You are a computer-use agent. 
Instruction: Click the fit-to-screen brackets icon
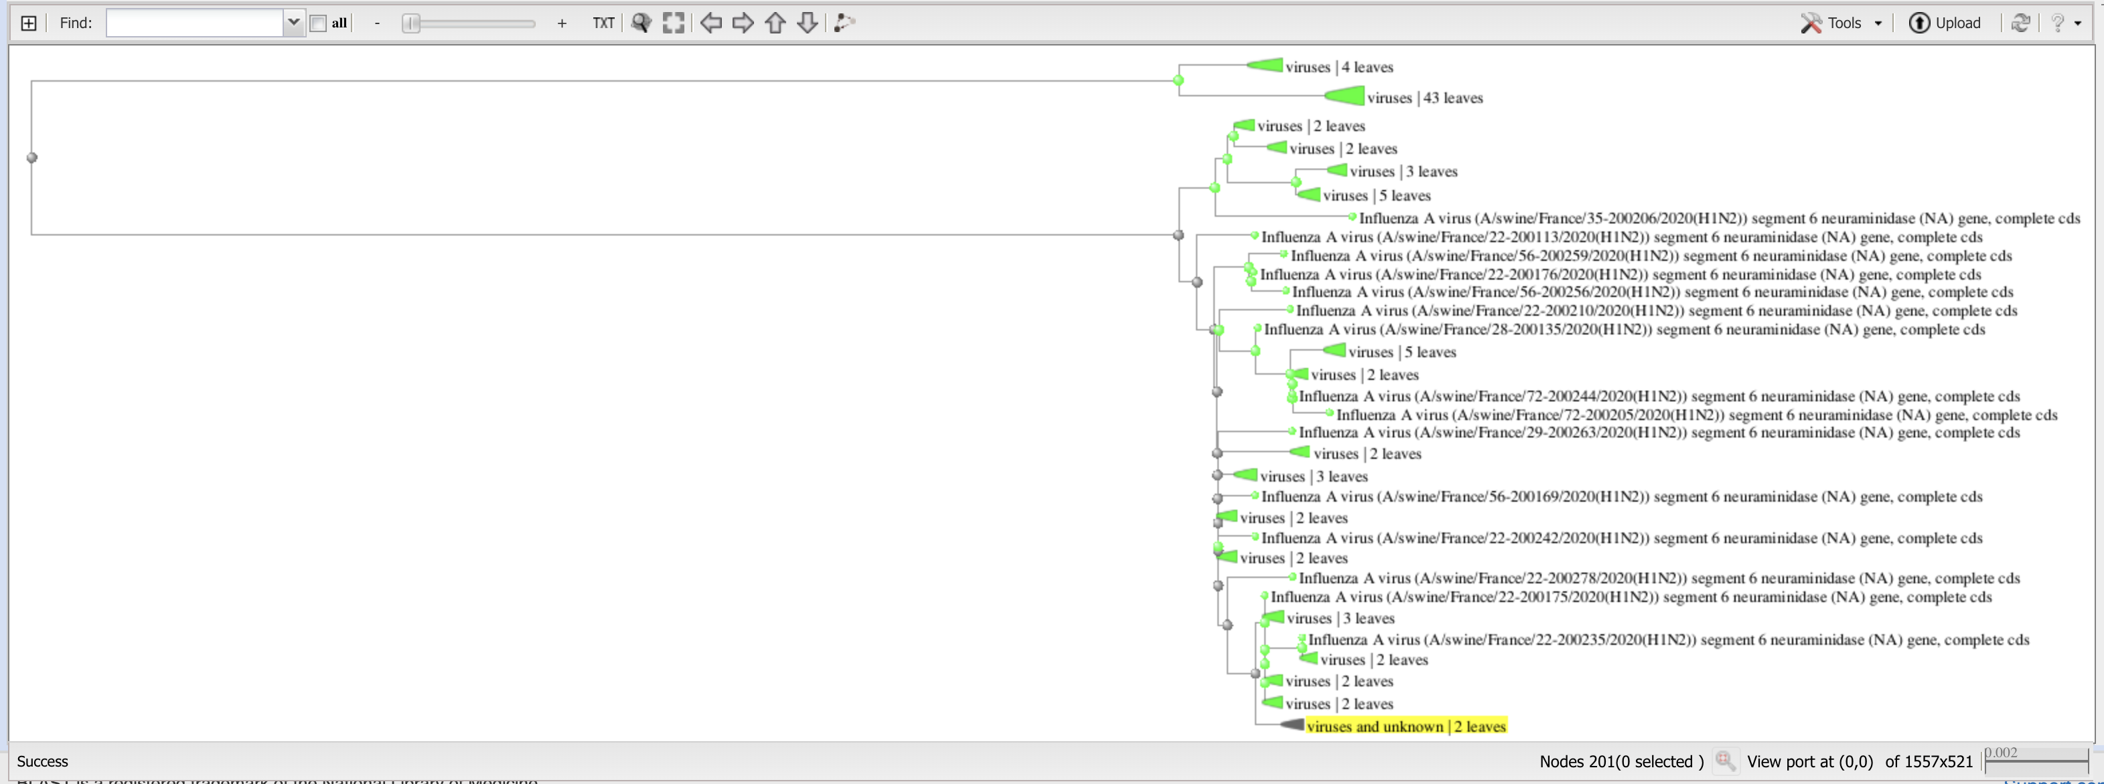click(x=673, y=23)
